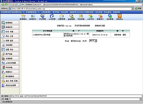
Task: Click the globe icon beside Cookies field
Action: [22, 5]
